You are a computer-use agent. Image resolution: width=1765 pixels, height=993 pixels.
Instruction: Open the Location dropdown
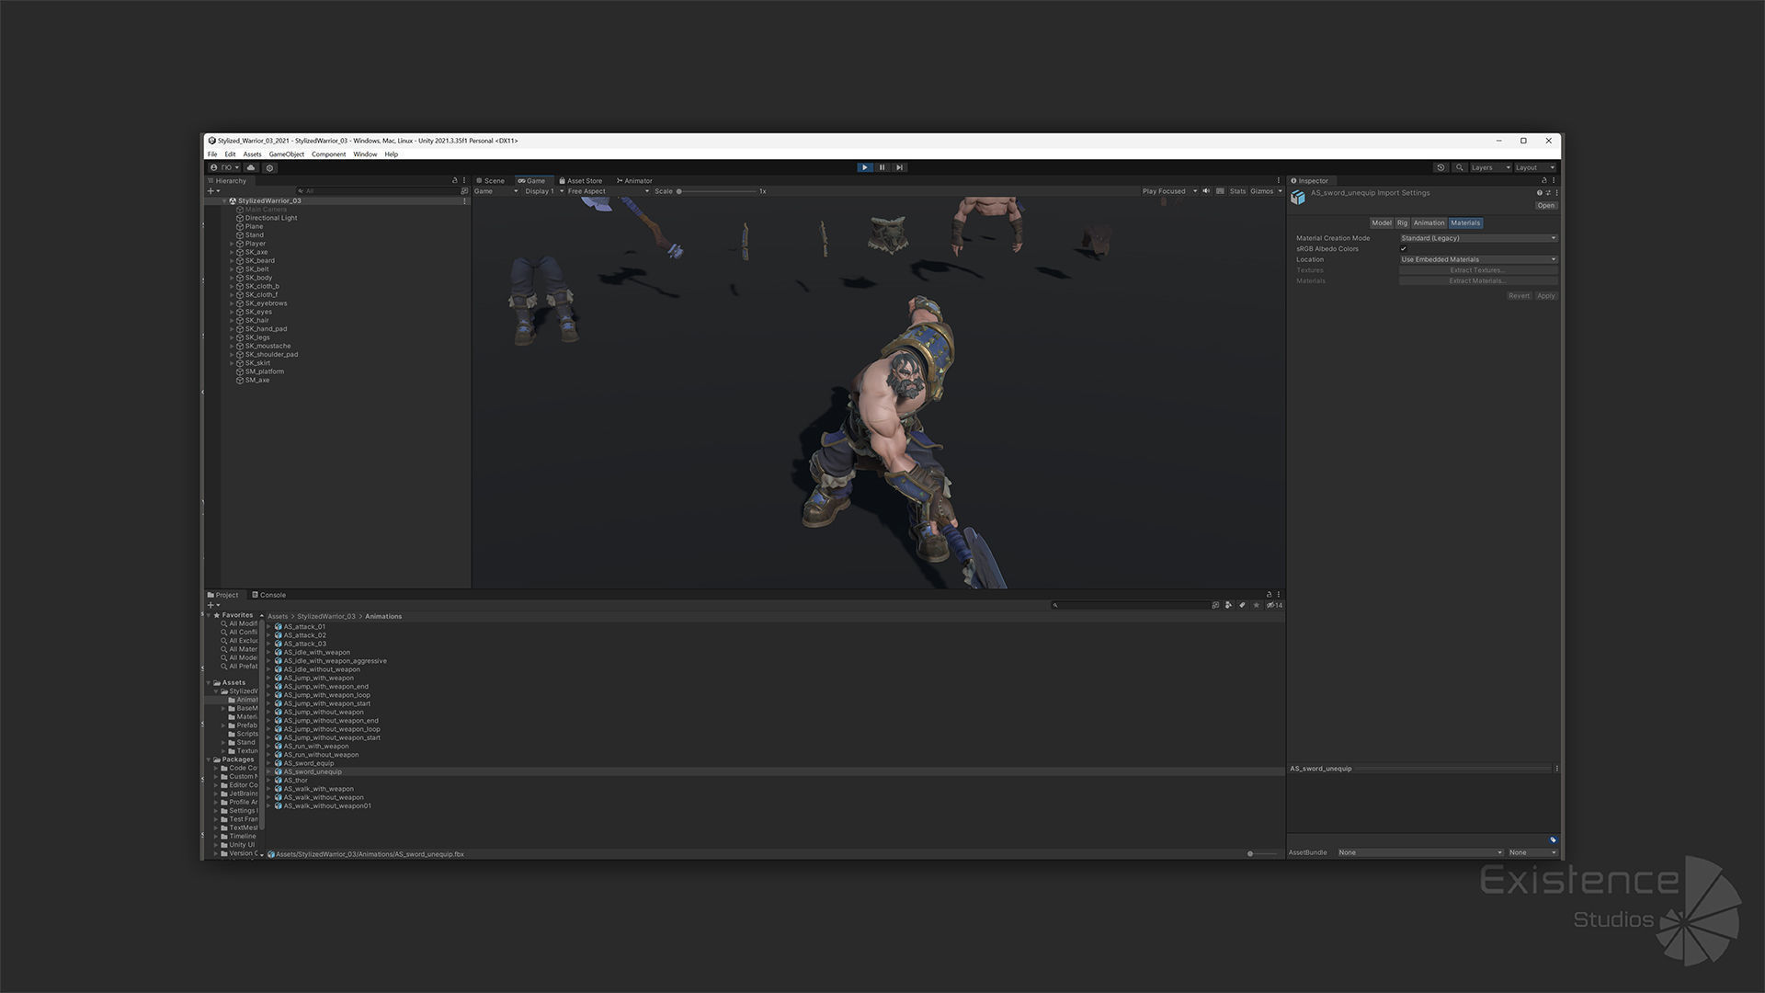point(1478,259)
